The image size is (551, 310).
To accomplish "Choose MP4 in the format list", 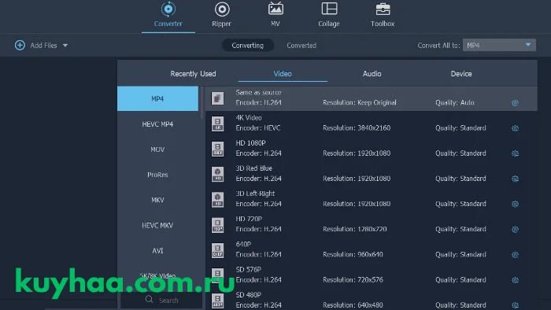I will coord(157,98).
